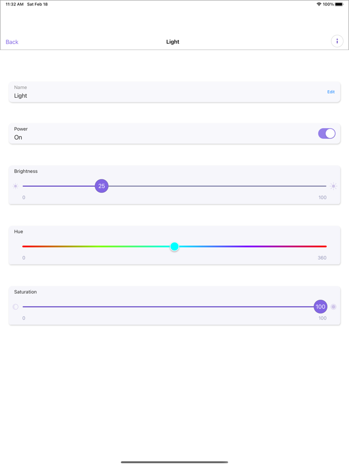Click the Saturation track at its middle
This screenshot has height=466, width=349.
pos(174,307)
